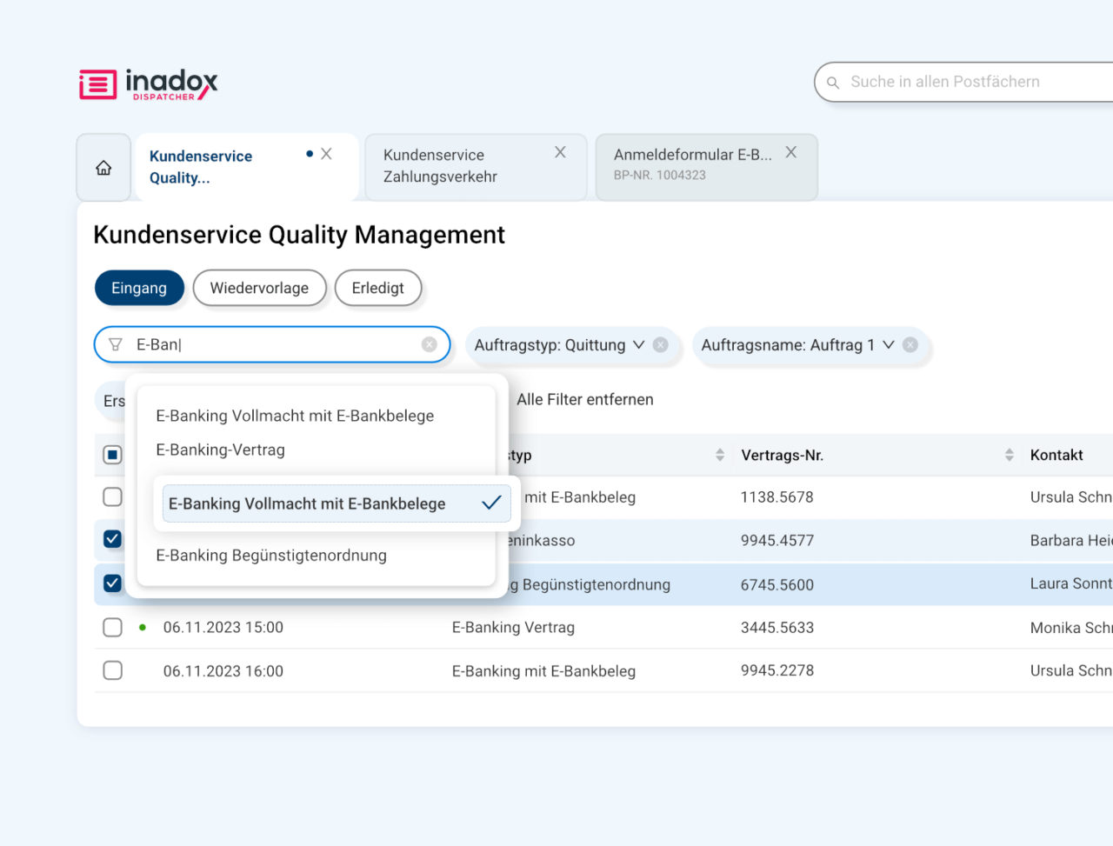Select the Wiedervorlage view
This screenshot has width=1113, height=846.
pos(259,288)
